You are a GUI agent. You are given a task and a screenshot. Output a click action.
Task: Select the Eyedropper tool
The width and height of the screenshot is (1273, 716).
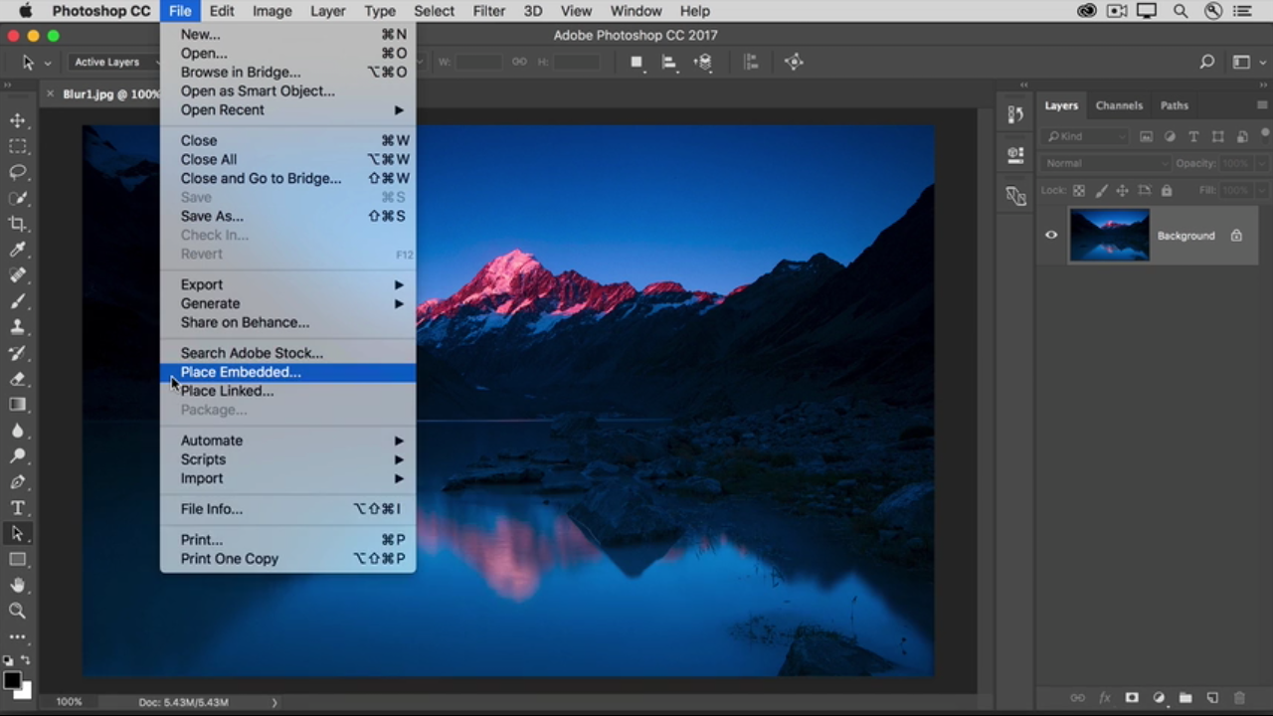coord(18,250)
